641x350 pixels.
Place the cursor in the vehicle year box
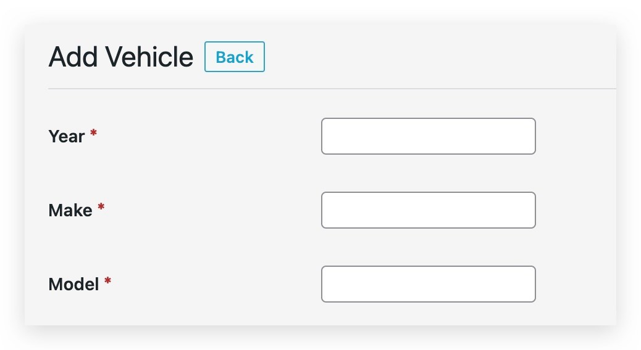[428, 136]
